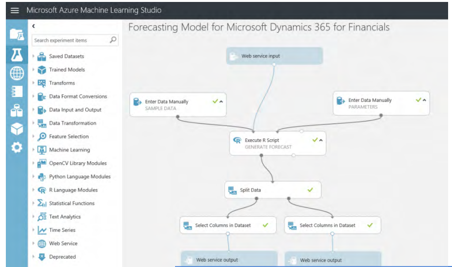Click R Language Modules icon
The width and height of the screenshot is (452, 267).
[42, 190]
